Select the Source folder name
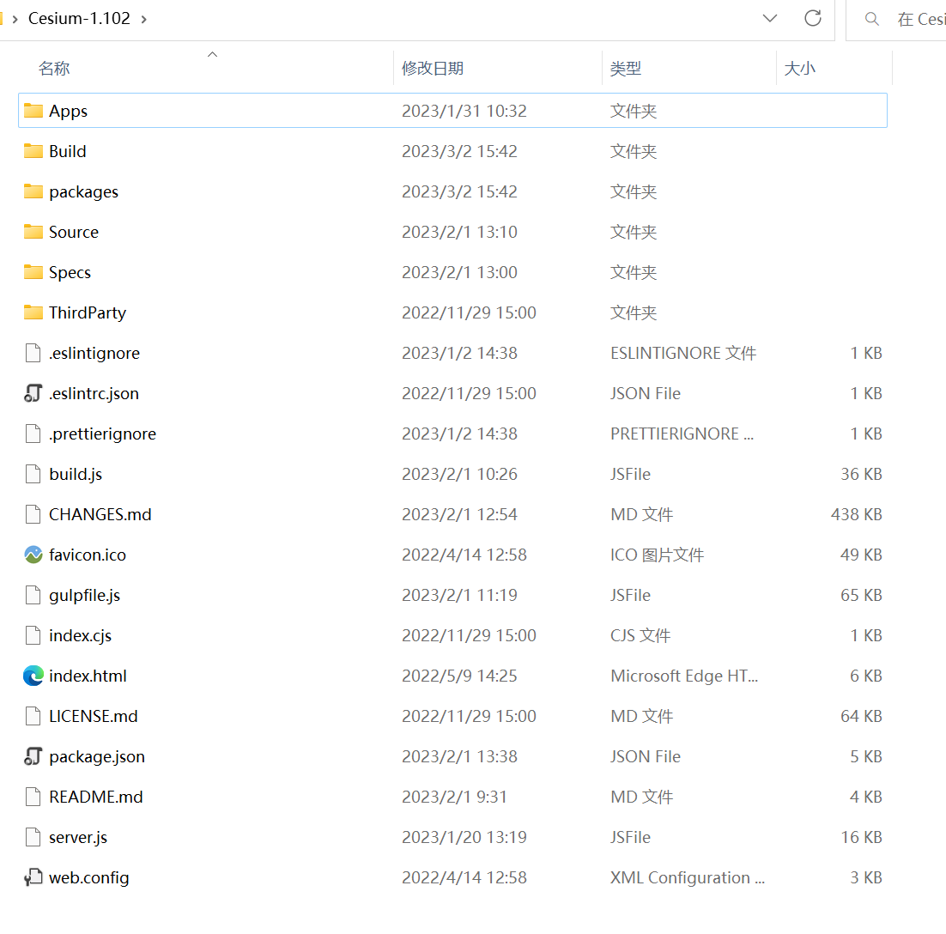Viewport: 946px width, 934px height. (74, 233)
